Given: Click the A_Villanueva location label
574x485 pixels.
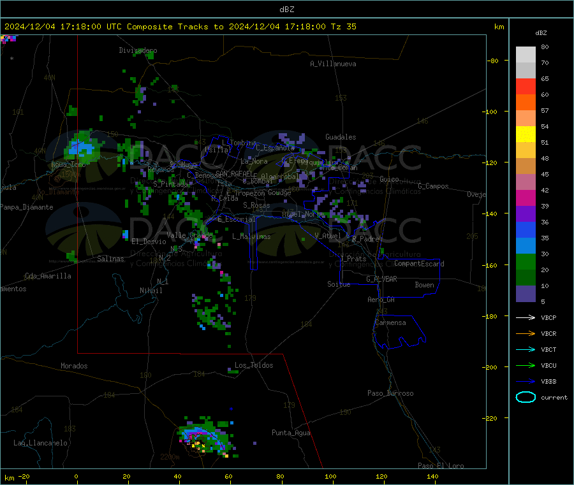Looking at the screenshot, I should [333, 64].
